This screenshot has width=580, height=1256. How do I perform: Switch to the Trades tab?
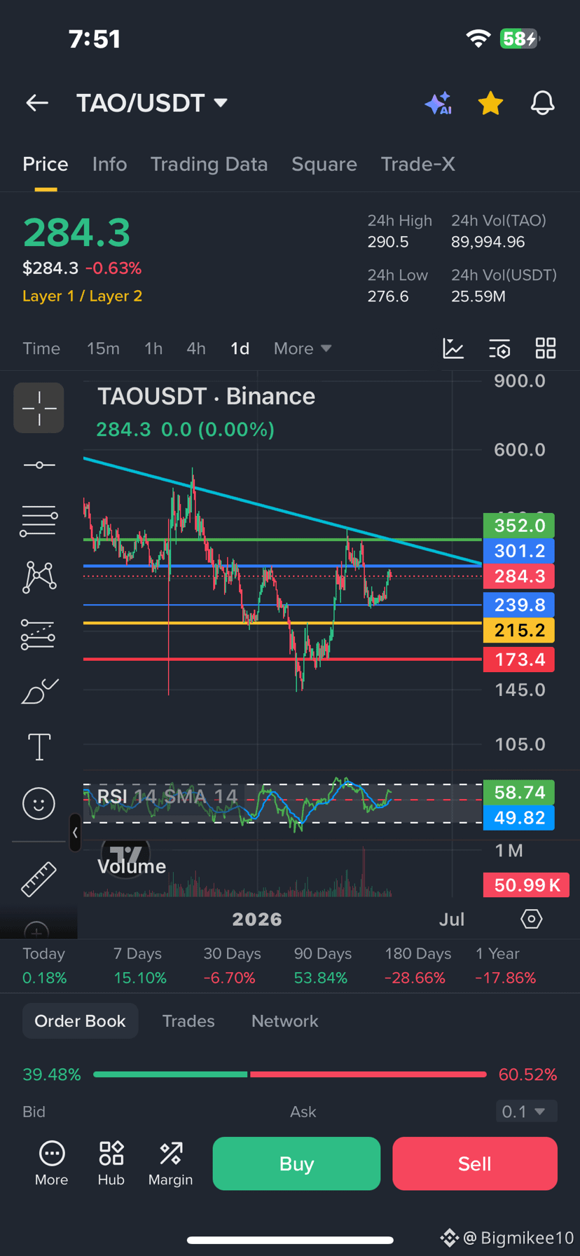tap(188, 1021)
